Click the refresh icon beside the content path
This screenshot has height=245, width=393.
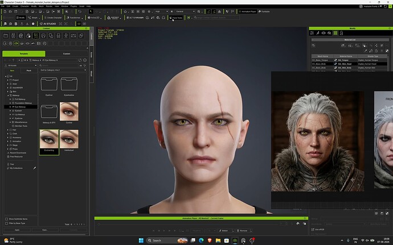point(80,60)
